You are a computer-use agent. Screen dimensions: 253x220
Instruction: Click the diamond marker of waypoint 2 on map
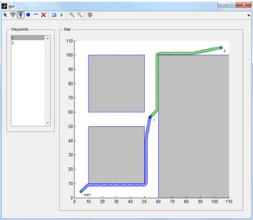pos(221,48)
